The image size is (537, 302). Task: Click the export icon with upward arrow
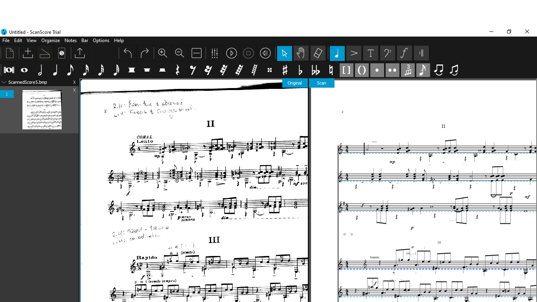tap(79, 53)
